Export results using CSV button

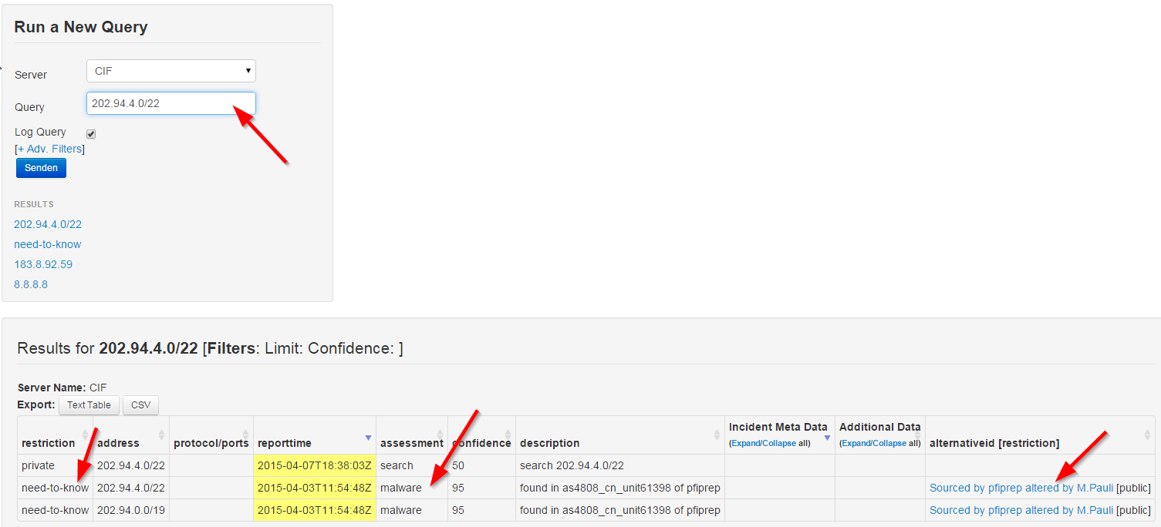pos(140,405)
